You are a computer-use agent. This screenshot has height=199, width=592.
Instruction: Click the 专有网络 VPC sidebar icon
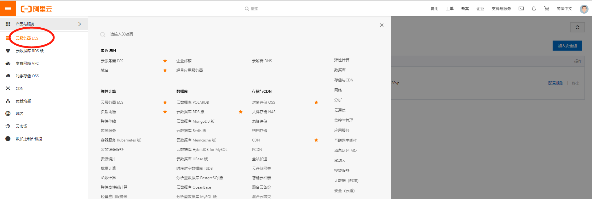click(x=8, y=63)
